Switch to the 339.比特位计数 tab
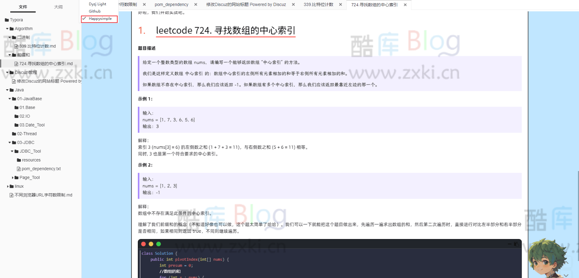 pyautogui.click(x=319, y=5)
